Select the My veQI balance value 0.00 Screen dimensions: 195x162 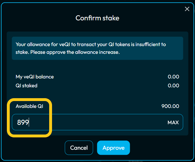point(173,77)
